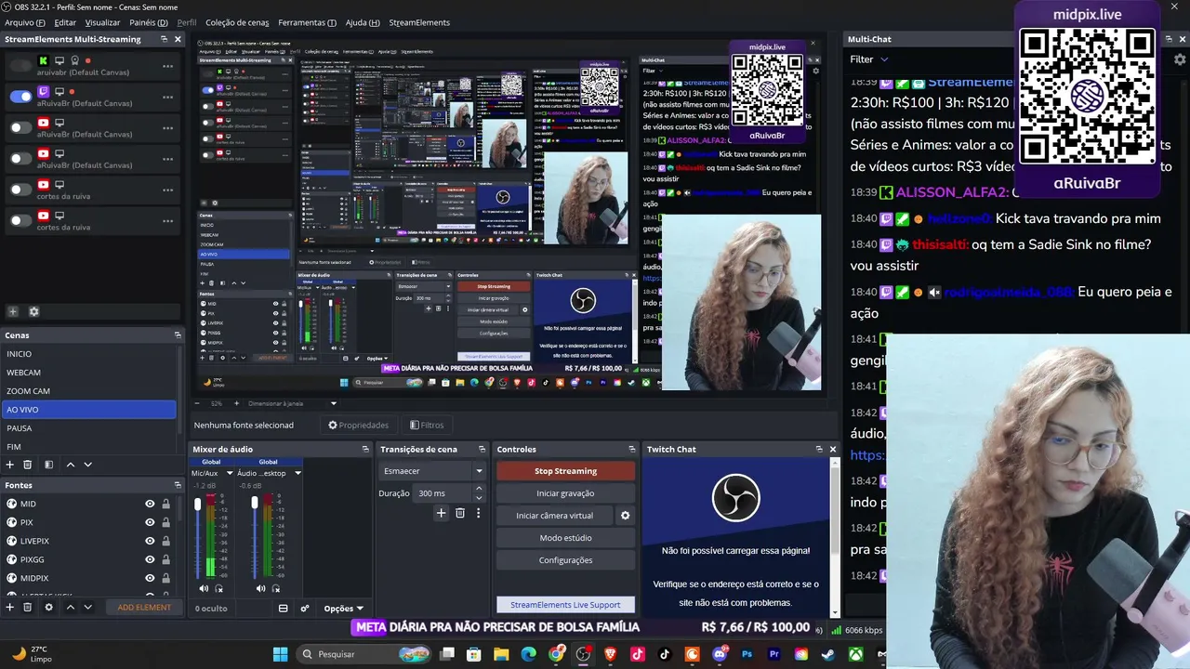The height and width of the screenshot is (669, 1190).
Task: Open options for the last cortes da ruiva output
Action: pos(168,221)
